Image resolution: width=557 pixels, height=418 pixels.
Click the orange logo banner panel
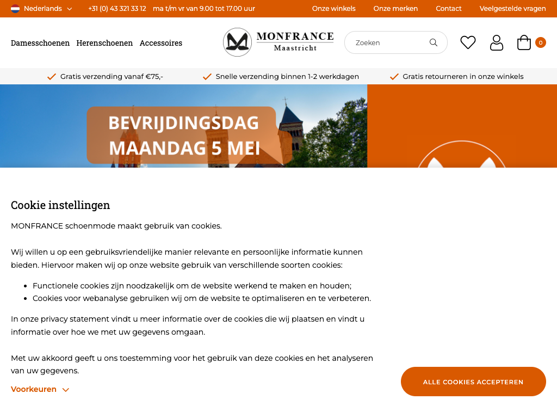coord(462,126)
